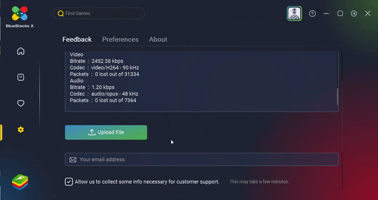Launch BlueStacks App Player stacked icon
Image resolution: width=378 pixels, height=200 pixels.
20,182
